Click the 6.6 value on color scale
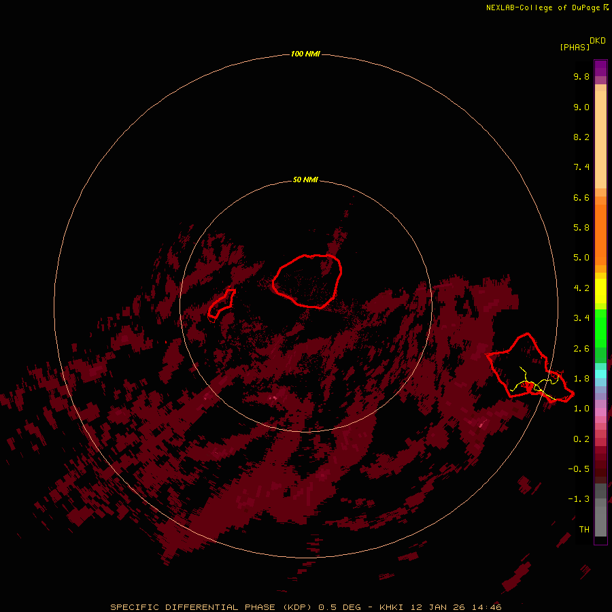612x612 pixels. 581,197
